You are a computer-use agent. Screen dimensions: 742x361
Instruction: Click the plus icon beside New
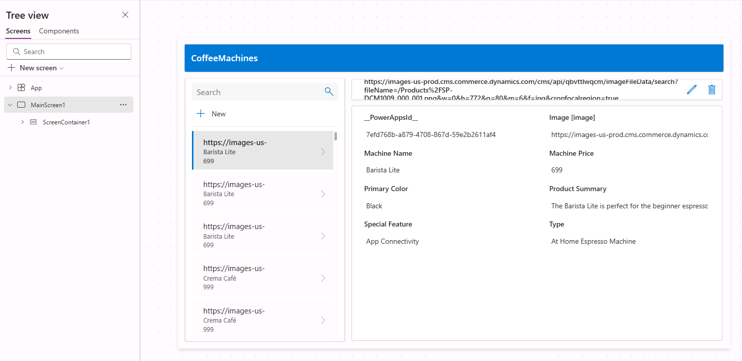[201, 114]
